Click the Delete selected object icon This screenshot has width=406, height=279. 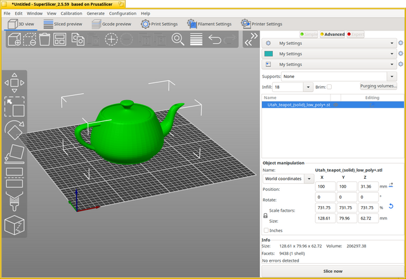coord(30,39)
